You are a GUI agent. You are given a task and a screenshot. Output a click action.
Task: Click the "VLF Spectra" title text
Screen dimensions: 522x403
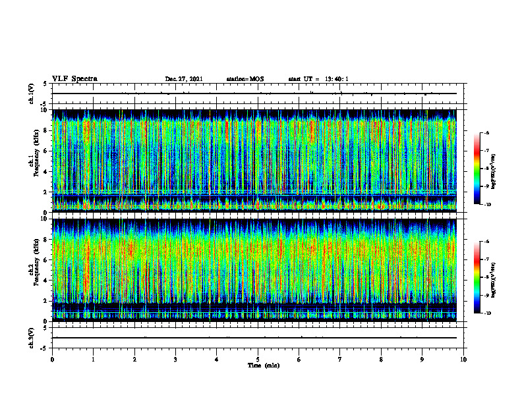pyautogui.click(x=74, y=79)
